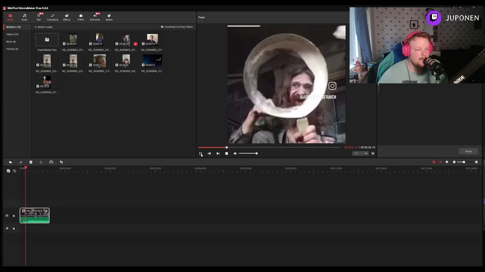The height and width of the screenshot is (272, 485).
Task: Click the Reset button
Action: (468, 151)
